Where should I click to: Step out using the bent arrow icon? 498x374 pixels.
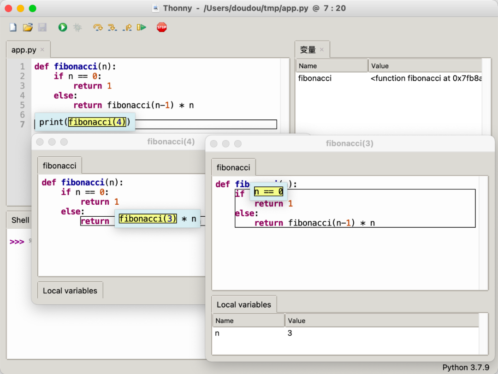(127, 27)
